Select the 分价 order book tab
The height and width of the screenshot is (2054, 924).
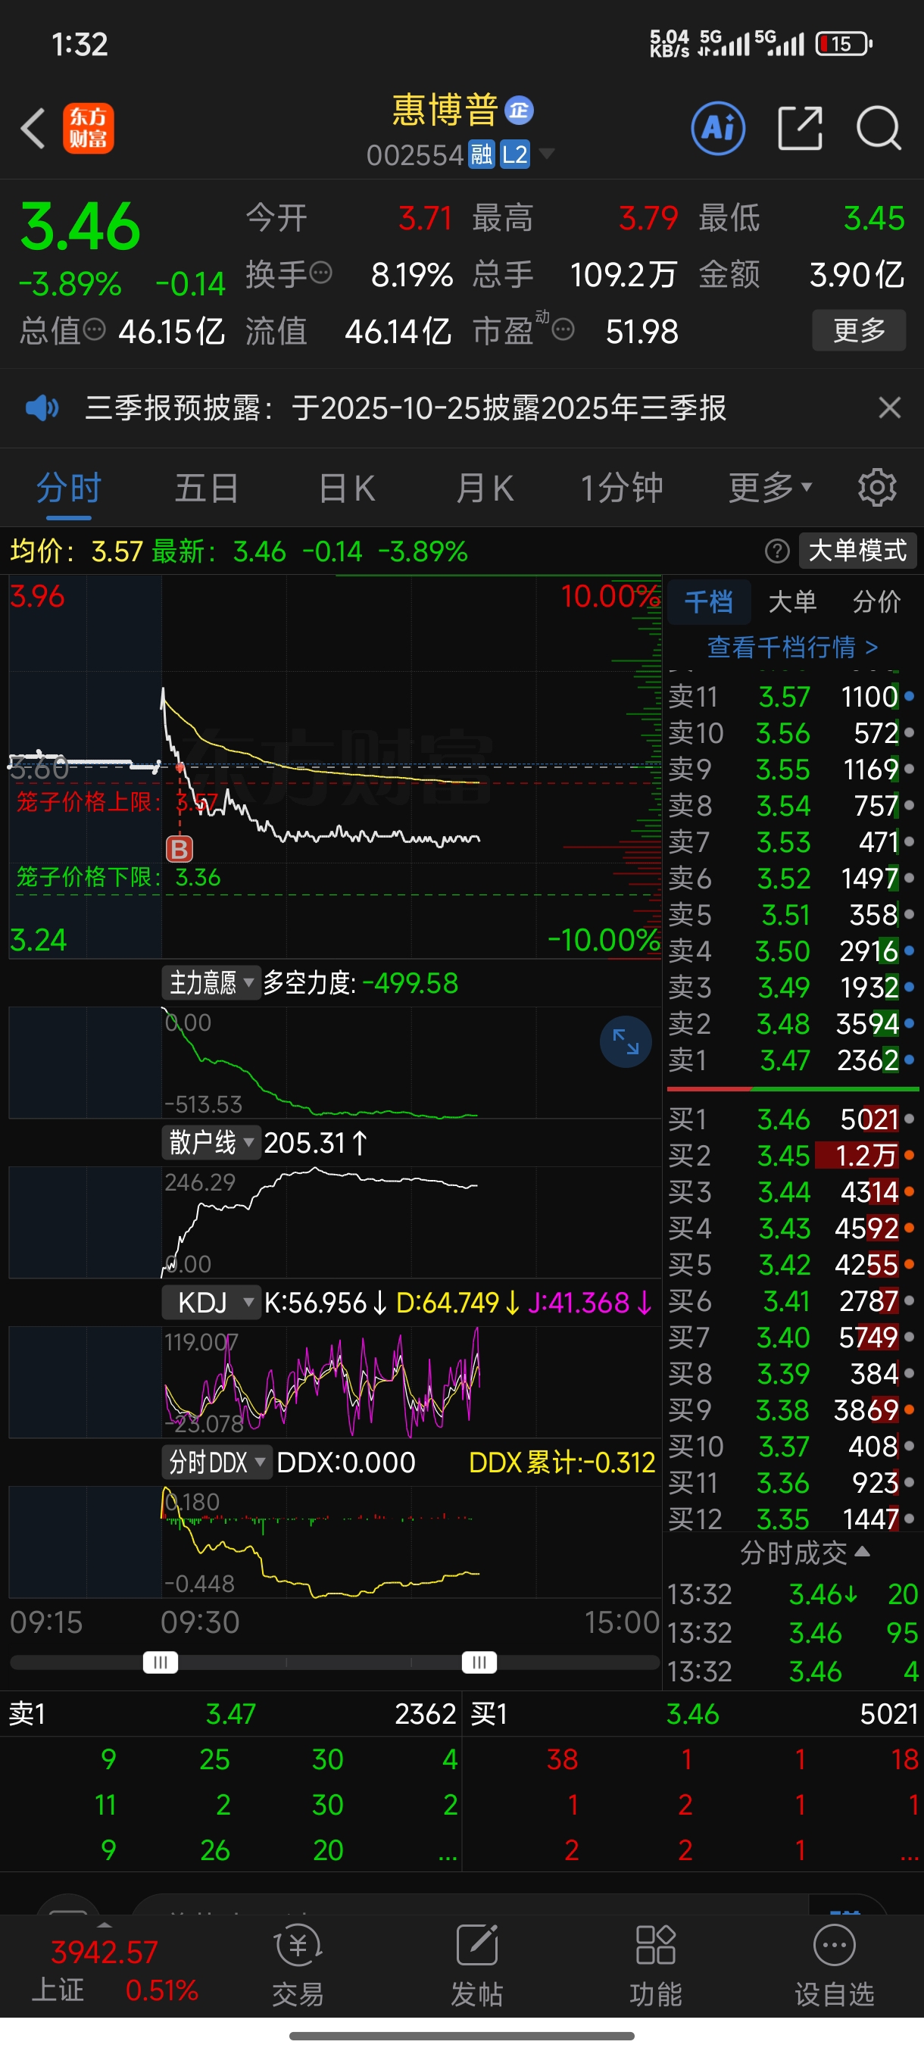[x=877, y=602]
